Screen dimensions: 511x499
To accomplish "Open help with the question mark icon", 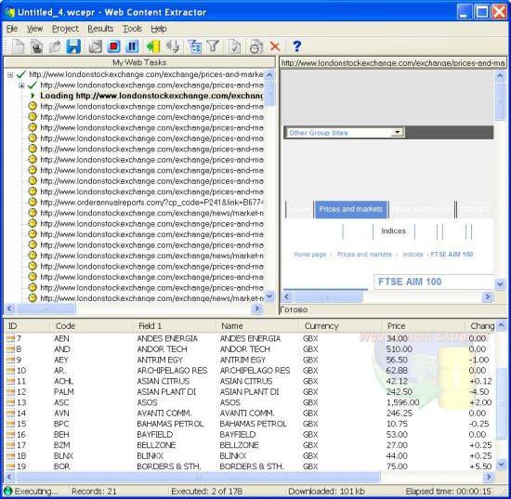I will 296,46.
